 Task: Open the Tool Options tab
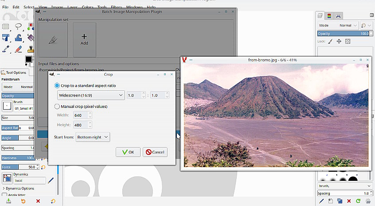click(x=14, y=72)
